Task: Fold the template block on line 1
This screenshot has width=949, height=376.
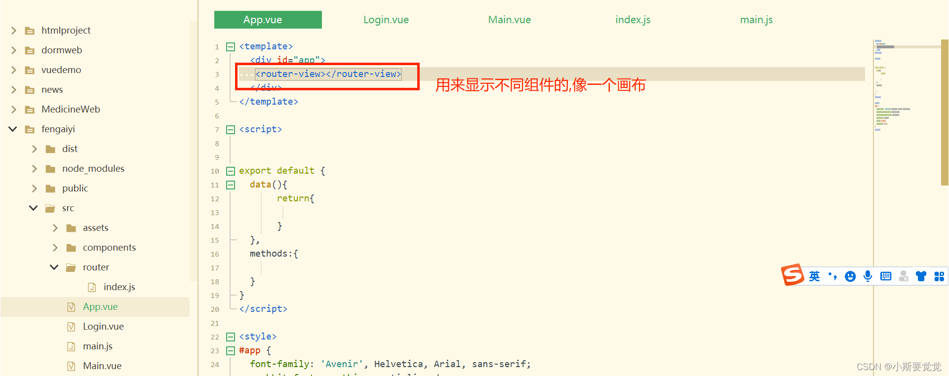Action: coord(231,47)
